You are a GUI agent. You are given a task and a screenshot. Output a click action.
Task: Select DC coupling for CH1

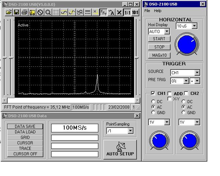(x=153, y=102)
